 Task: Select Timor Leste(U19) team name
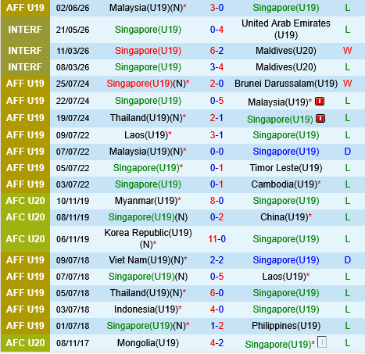[286, 168]
